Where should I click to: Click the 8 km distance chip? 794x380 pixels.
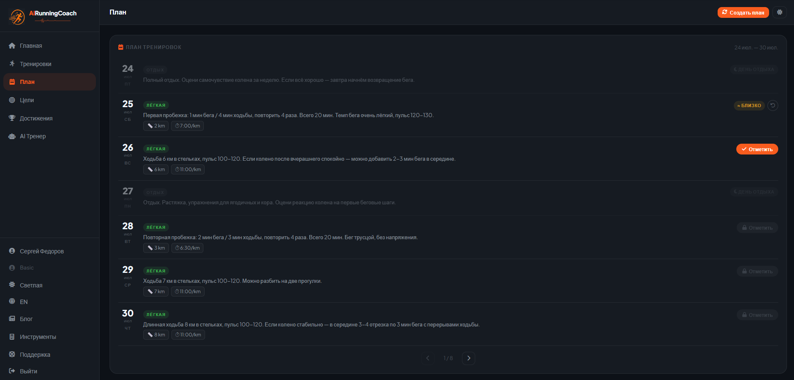156,335
